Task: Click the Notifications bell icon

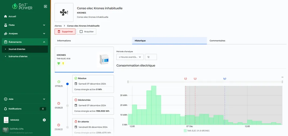Action: click(x=6, y=109)
